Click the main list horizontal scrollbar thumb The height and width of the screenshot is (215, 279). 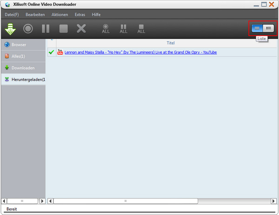click(126, 201)
